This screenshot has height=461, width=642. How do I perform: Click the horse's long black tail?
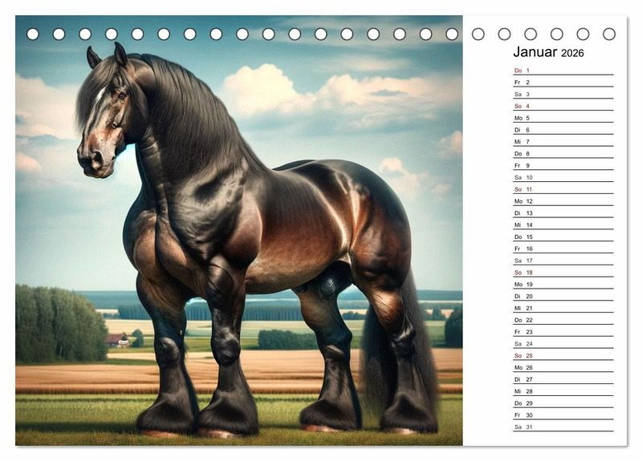401,353
